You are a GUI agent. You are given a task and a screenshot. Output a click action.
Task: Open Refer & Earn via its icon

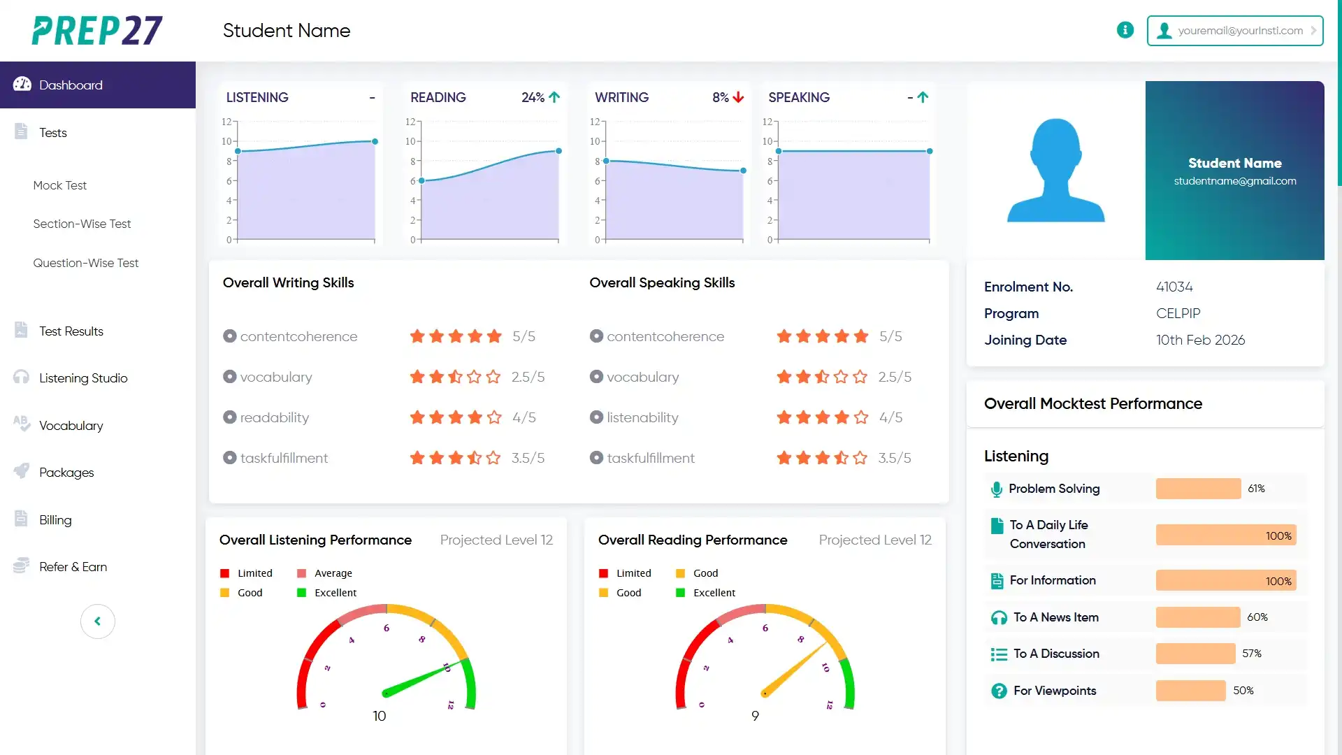click(x=20, y=566)
